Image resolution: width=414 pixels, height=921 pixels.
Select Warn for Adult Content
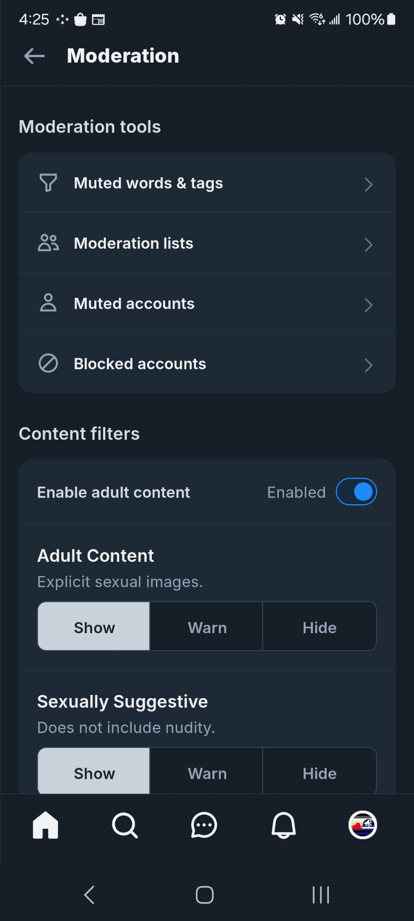click(207, 627)
